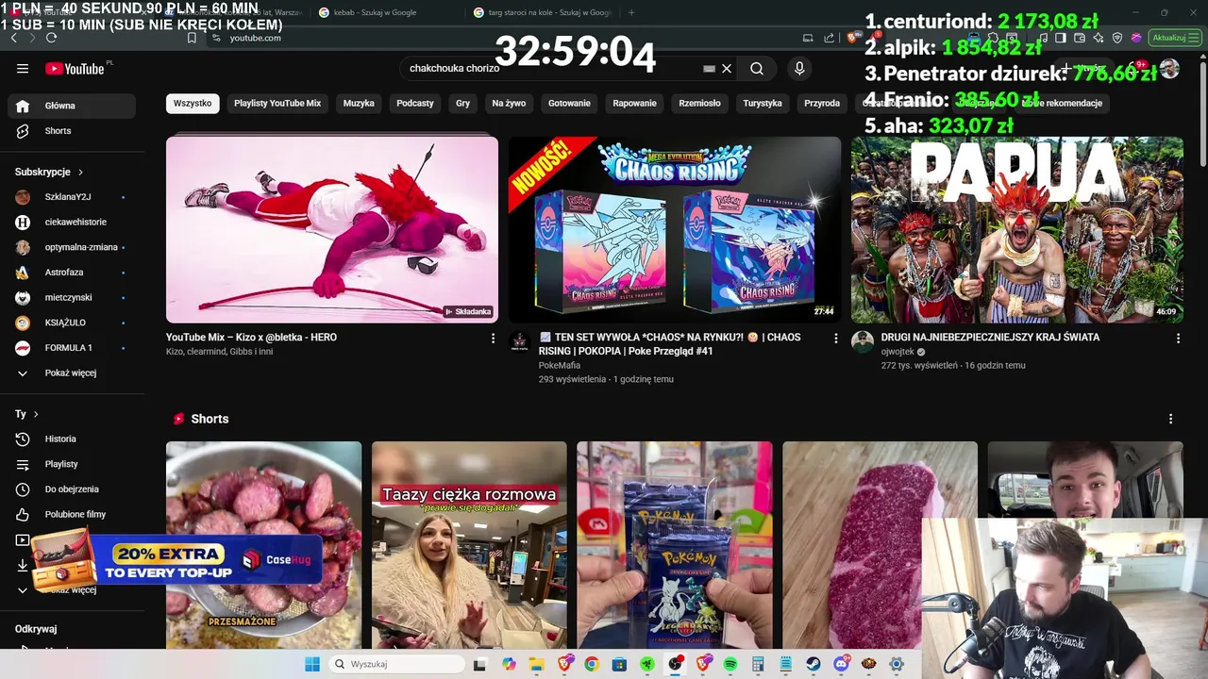The height and width of the screenshot is (679, 1208).
Task: Select the Playlisty YouTube Mix chip
Action: point(277,103)
